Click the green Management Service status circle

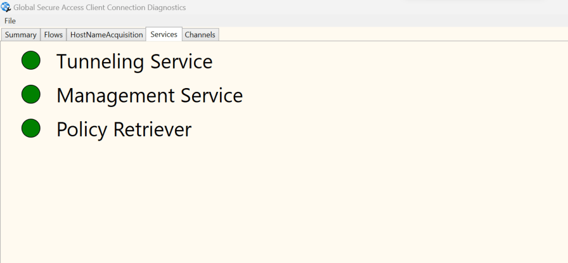point(31,95)
